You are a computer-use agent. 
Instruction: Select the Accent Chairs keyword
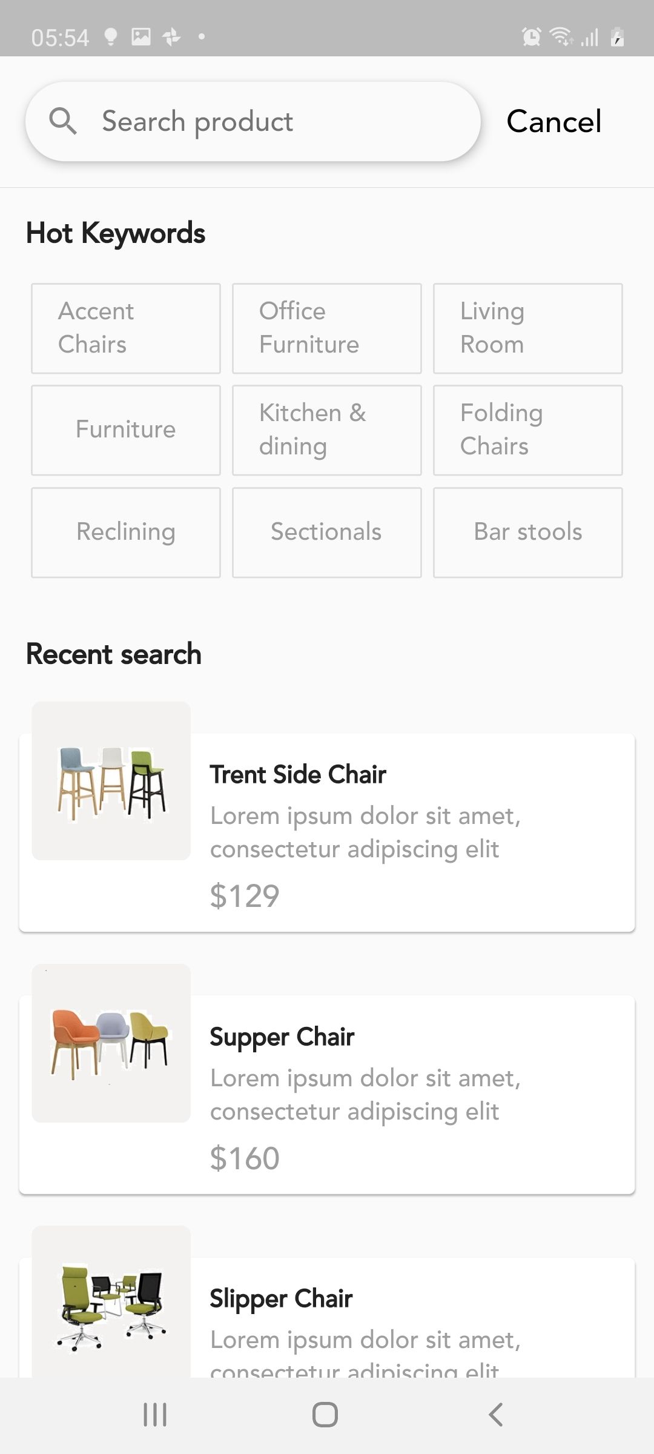pos(126,328)
